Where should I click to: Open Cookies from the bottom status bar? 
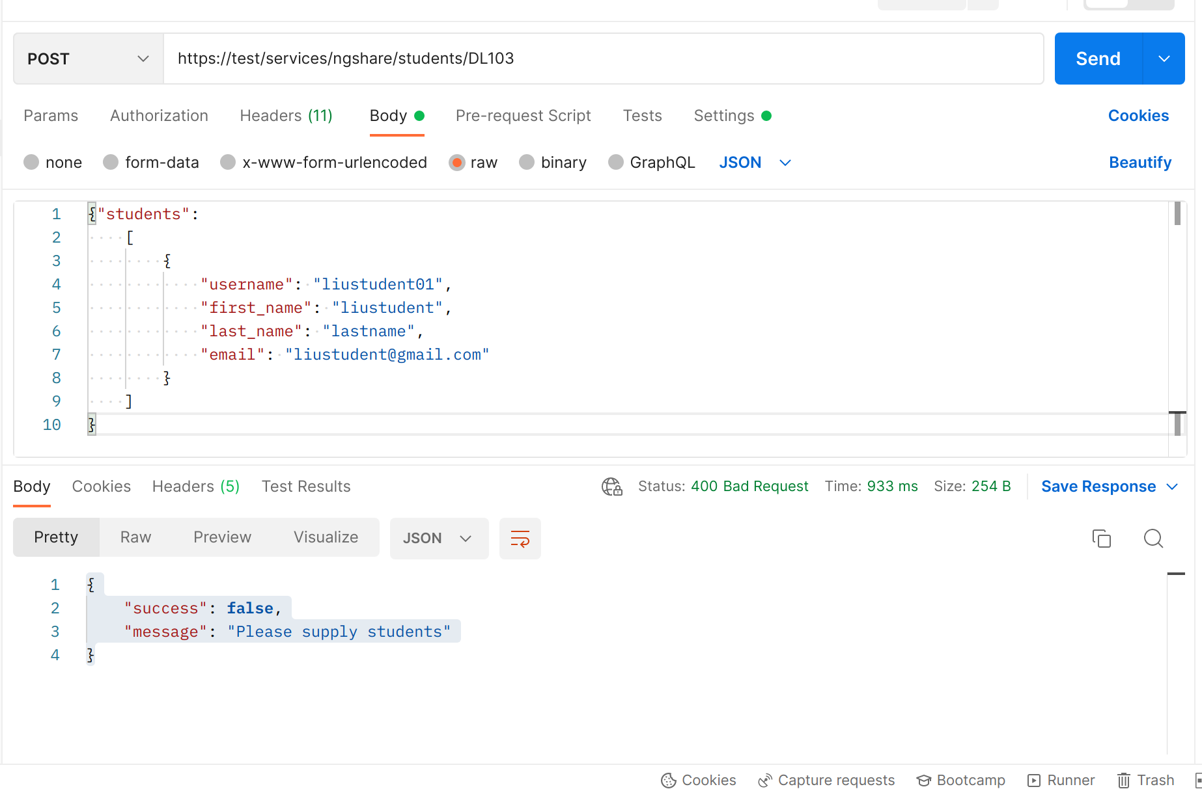pos(698,779)
